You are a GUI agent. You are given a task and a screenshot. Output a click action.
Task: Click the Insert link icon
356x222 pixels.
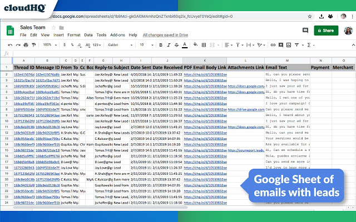click(x=273, y=44)
